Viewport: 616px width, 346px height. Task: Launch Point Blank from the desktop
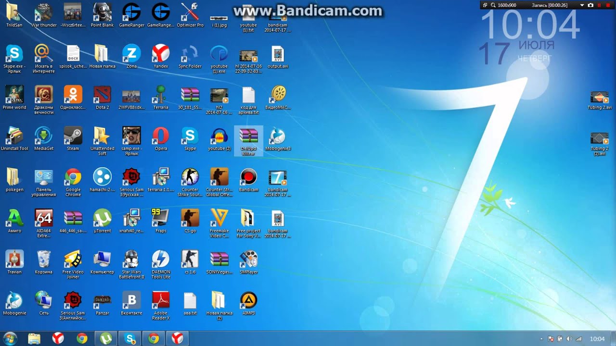(x=102, y=15)
